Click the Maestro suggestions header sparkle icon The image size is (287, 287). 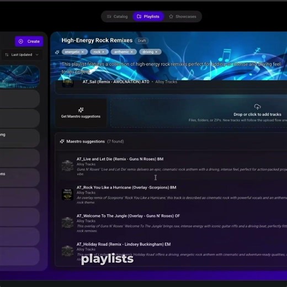[62, 141]
